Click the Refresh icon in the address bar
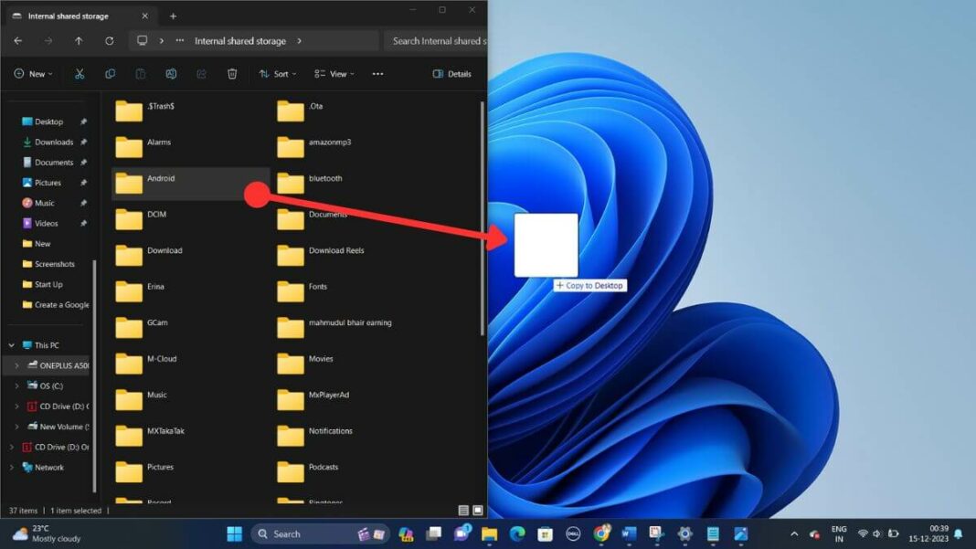The image size is (976, 549). 109,40
